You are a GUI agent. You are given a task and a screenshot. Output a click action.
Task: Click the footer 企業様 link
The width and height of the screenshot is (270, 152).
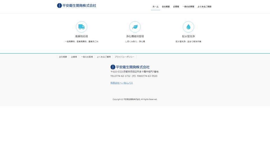click(74, 57)
